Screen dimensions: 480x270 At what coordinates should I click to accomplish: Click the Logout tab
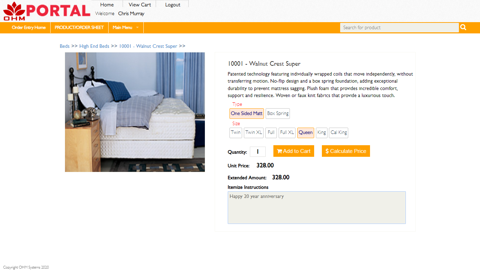173,5
